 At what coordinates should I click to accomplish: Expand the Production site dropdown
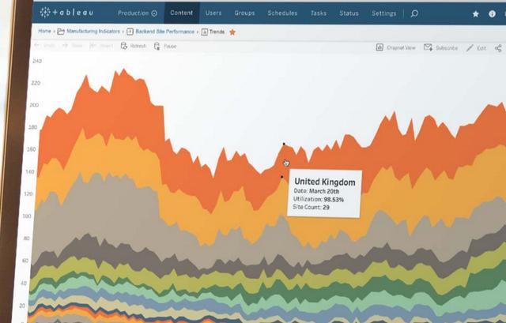(x=137, y=13)
